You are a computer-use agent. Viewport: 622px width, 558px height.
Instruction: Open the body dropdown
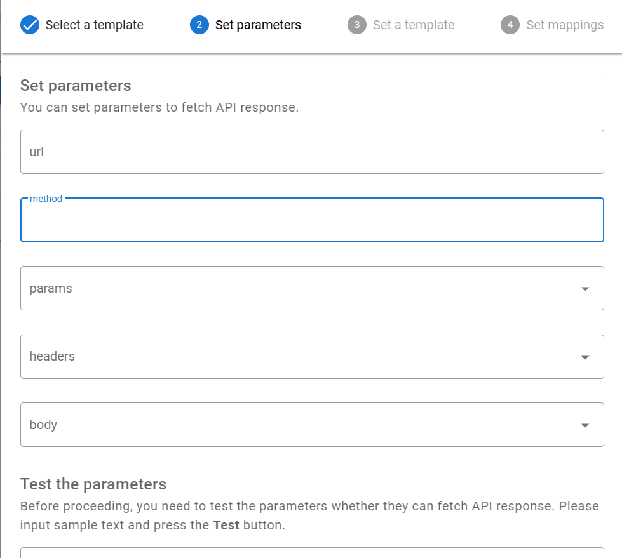click(x=585, y=425)
